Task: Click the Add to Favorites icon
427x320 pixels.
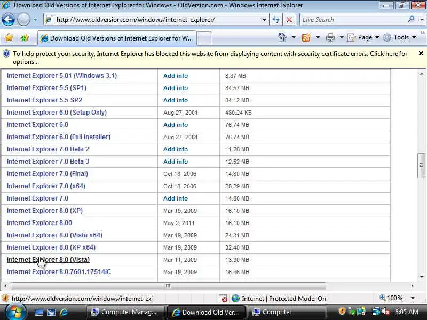Action: [x=25, y=37]
